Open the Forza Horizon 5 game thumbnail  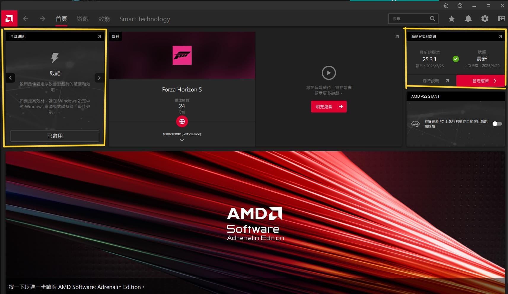tap(182, 55)
